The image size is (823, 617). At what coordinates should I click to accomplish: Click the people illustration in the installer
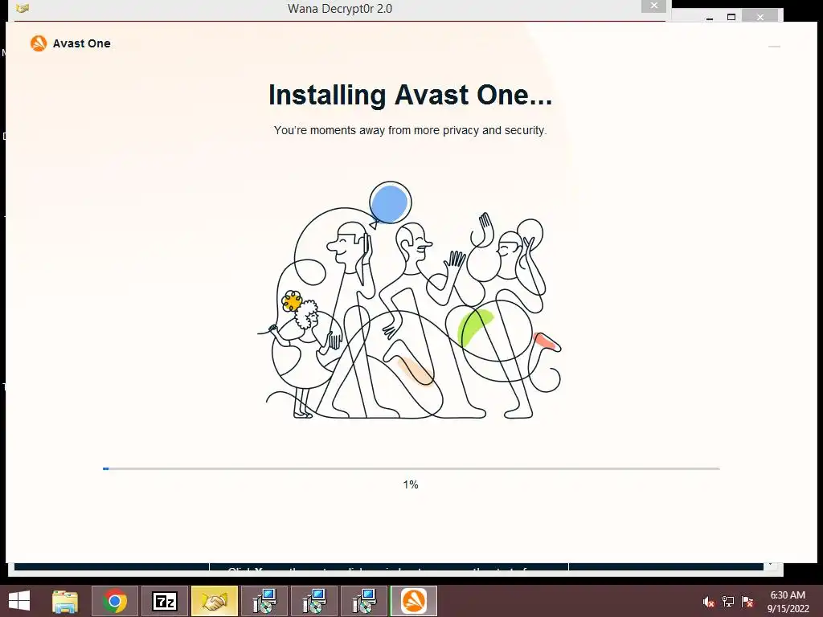(x=410, y=300)
